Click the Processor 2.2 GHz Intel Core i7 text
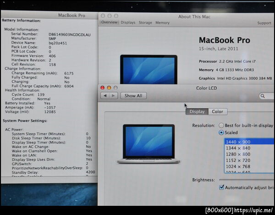275x215 pixels. click(227, 61)
